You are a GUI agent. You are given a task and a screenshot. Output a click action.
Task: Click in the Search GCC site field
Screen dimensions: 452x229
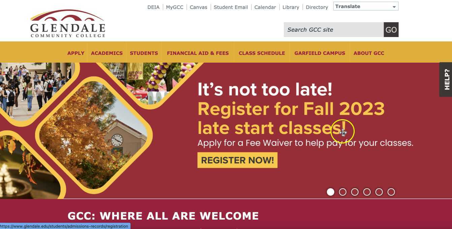[334, 30]
